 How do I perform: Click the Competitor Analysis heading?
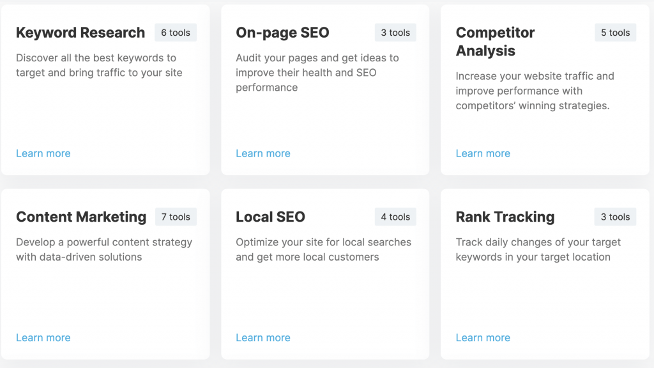(495, 42)
